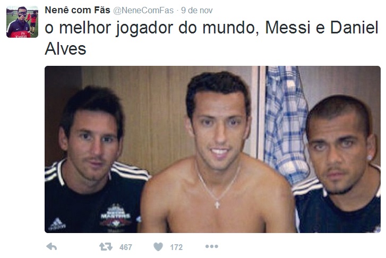Retweet using the retweet arrows icon
The height and width of the screenshot is (258, 386).
[106, 246]
